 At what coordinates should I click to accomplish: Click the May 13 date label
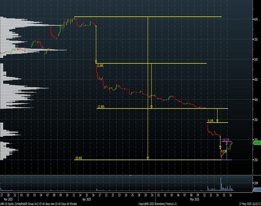click(x=211, y=195)
